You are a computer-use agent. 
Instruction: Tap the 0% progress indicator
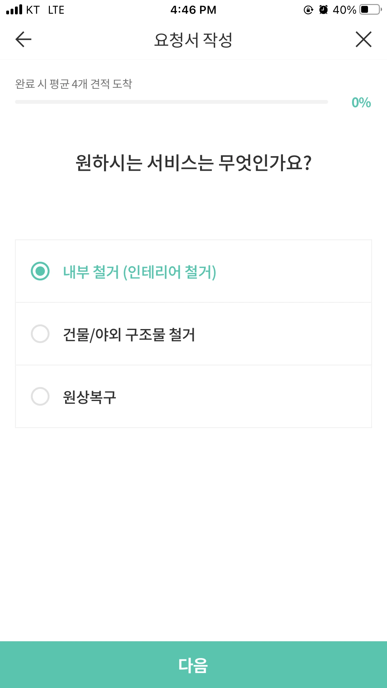click(361, 103)
